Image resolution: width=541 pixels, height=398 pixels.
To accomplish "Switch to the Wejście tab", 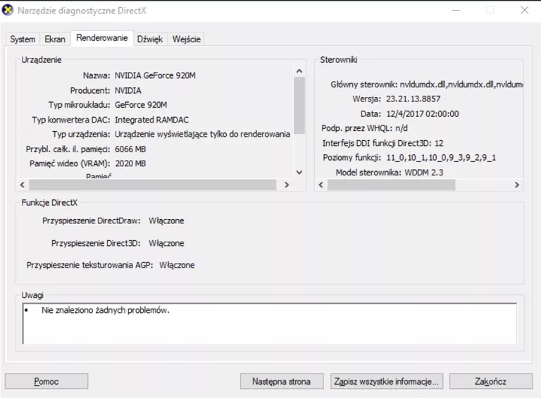I will (186, 39).
